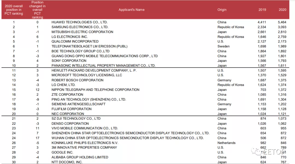
Task: Click the "Applicant's Name" column header
Action: (x=131, y=10)
